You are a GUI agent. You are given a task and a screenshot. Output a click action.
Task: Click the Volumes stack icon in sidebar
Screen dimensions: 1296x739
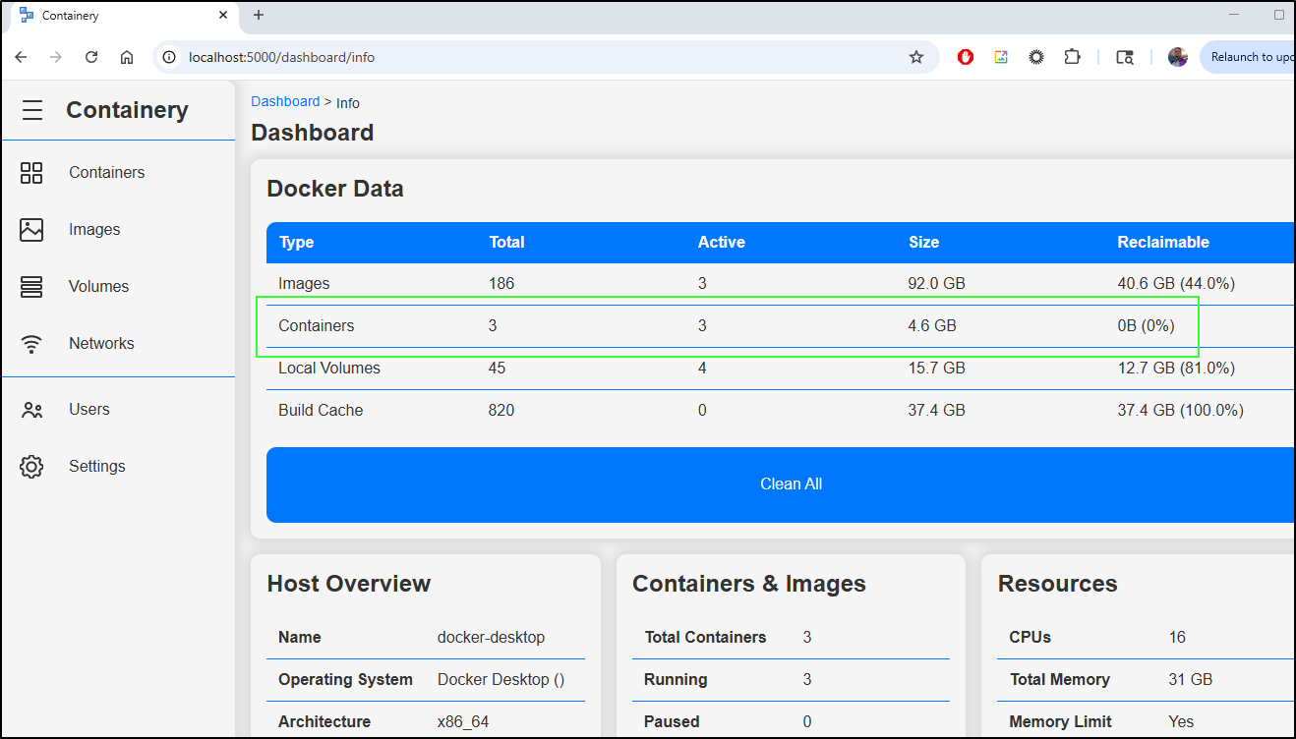click(31, 287)
